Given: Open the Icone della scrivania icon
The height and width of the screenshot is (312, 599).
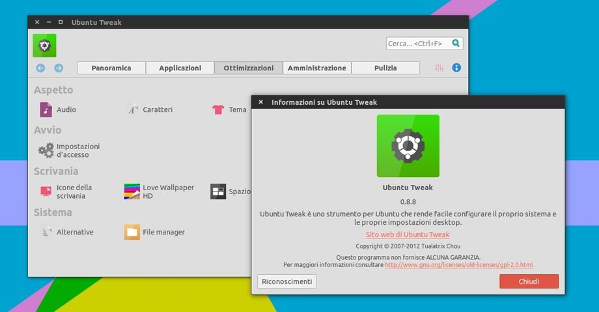Looking at the screenshot, I should [46, 191].
